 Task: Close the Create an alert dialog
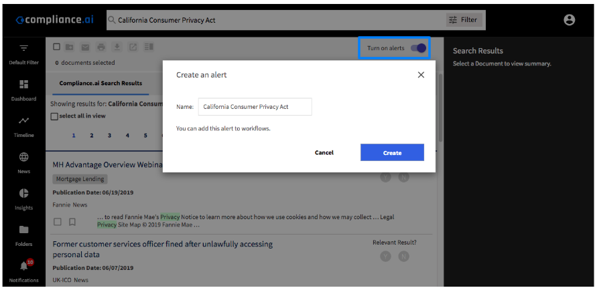[421, 75]
